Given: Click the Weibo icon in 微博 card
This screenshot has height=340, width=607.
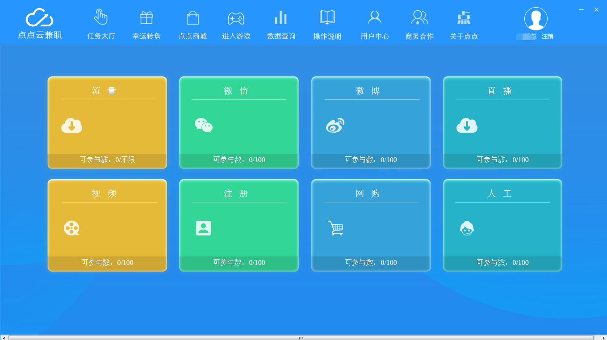Looking at the screenshot, I should coord(335,125).
